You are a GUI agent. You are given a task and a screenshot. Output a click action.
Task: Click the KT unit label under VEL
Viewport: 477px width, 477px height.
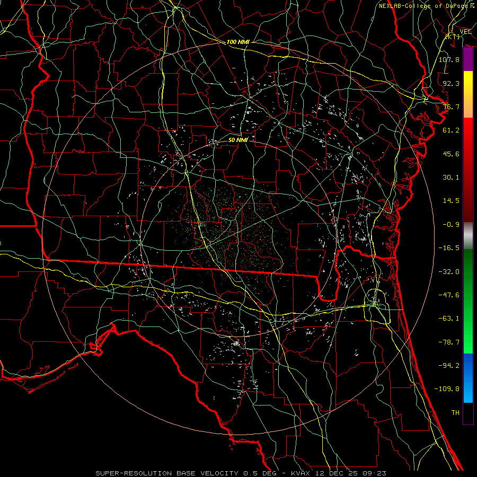[x=453, y=37]
